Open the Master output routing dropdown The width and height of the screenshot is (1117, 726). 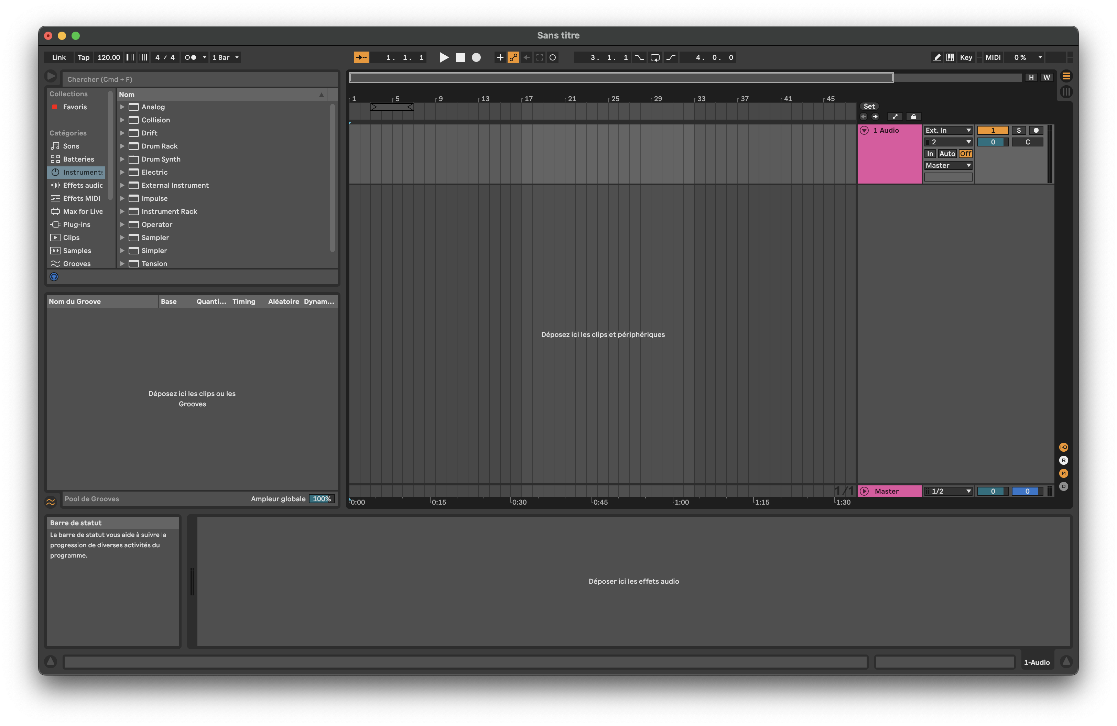pyautogui.click(x=948, y=166)
